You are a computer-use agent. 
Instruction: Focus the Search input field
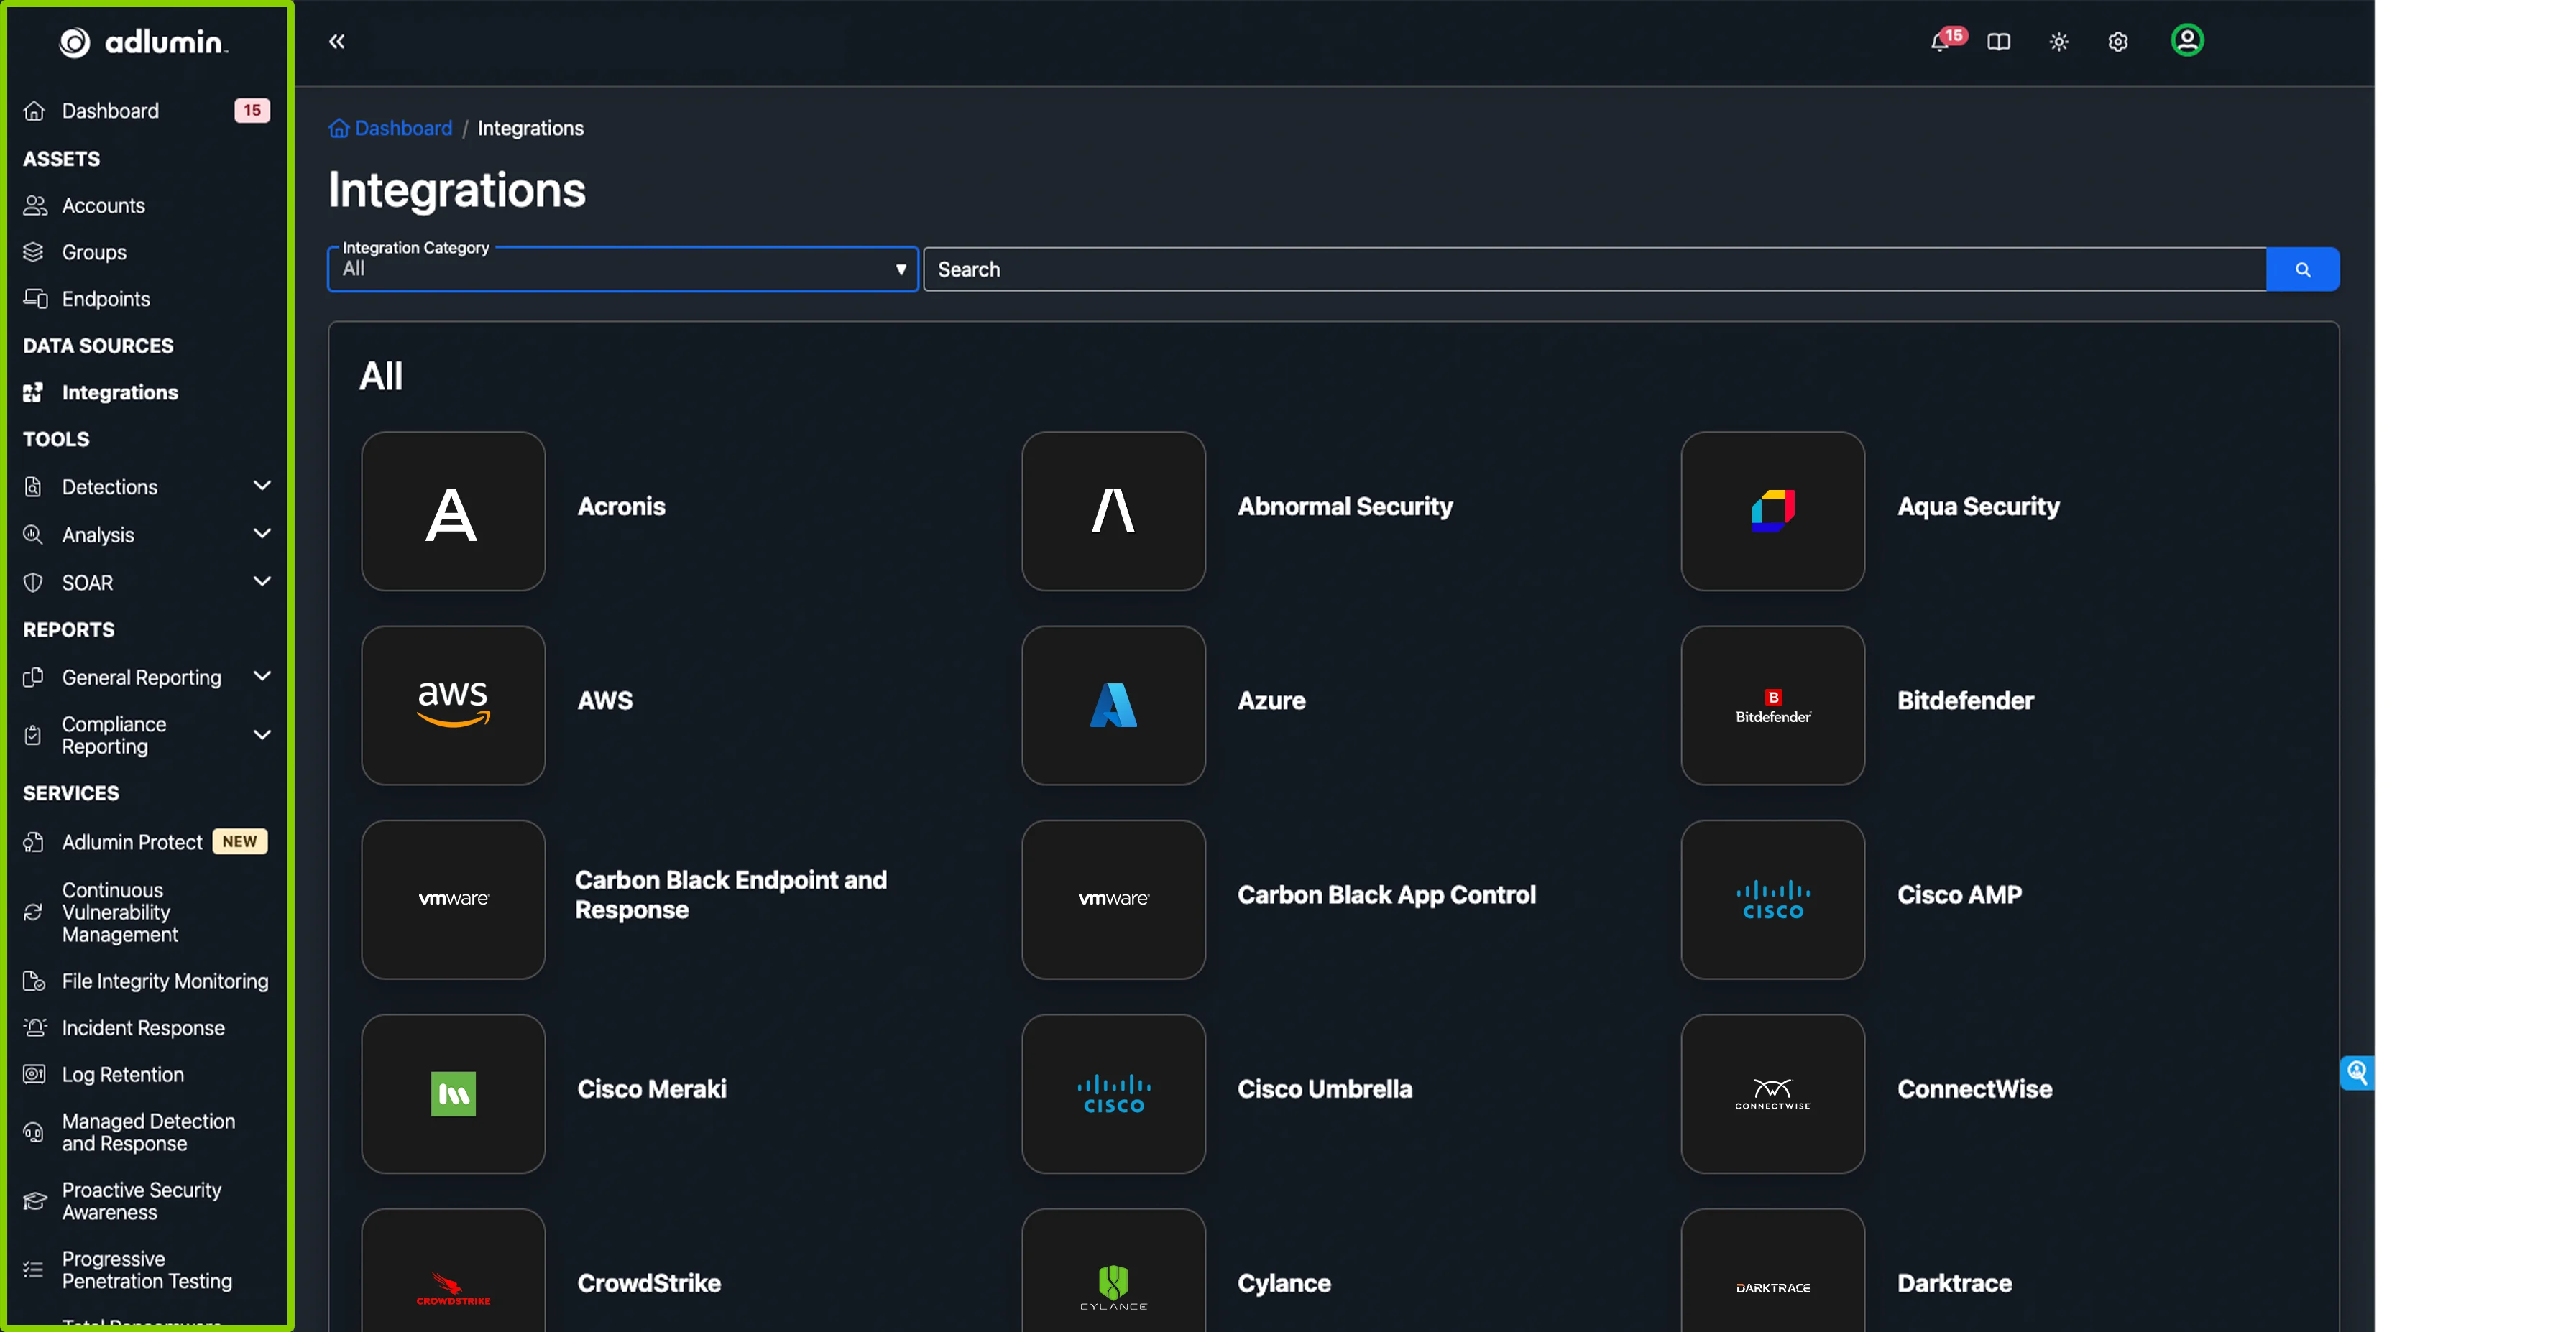1594,269
